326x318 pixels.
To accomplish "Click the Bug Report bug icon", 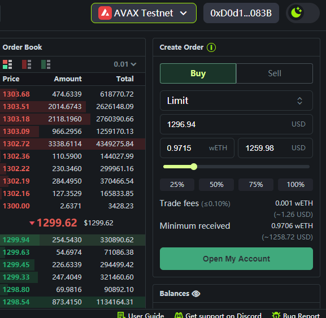I will pyautogui.click(x=276, y=315).
